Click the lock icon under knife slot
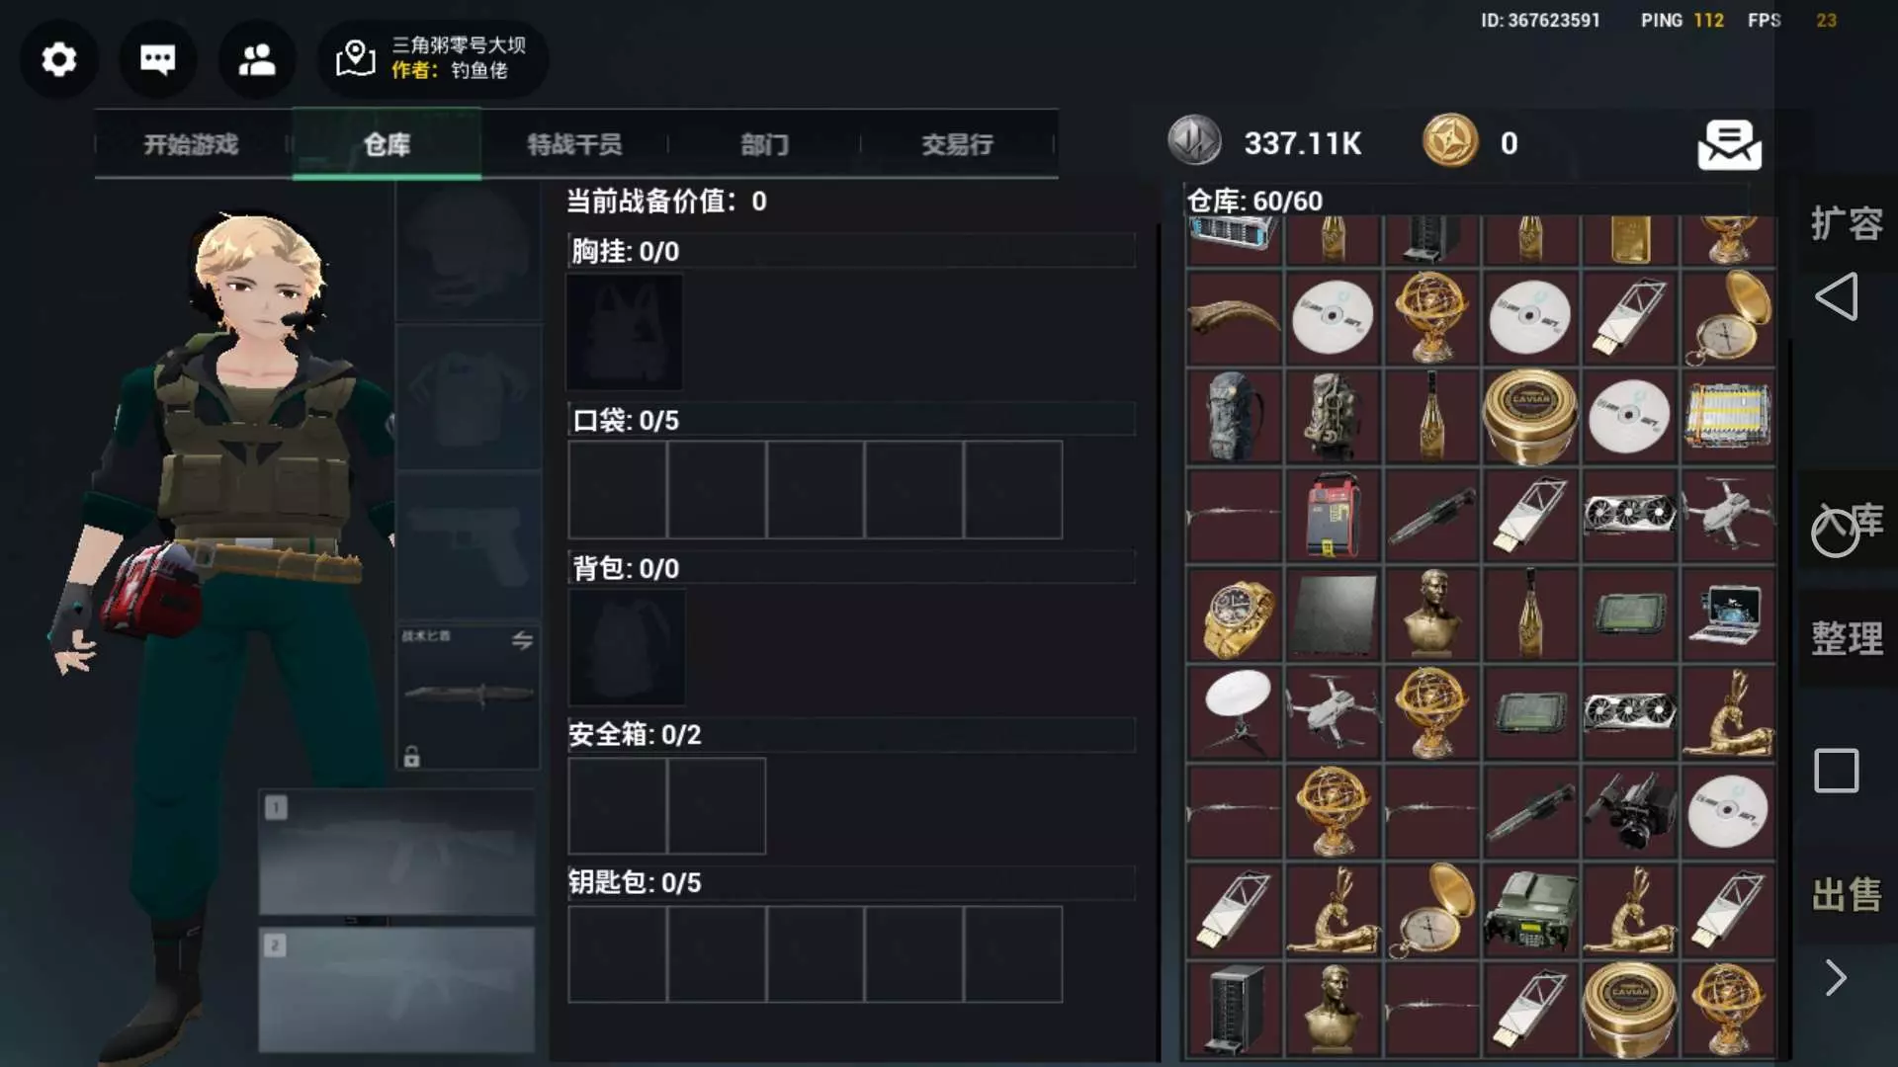The height and width of the screenshot is (1067, 1898). click(x=412, y=758)
